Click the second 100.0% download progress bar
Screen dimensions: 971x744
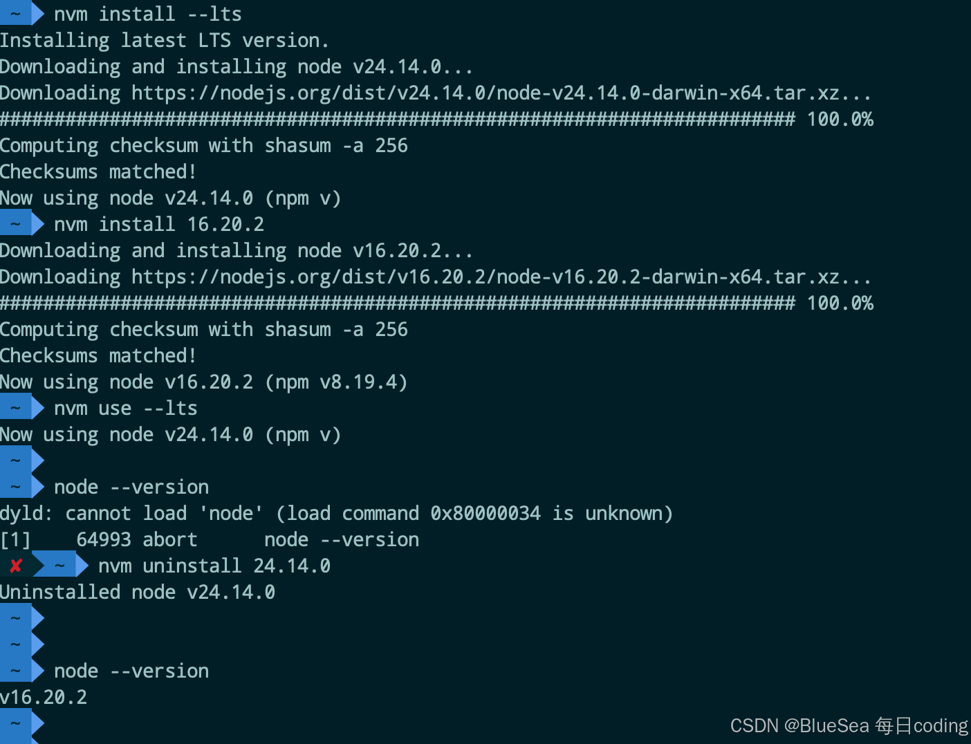coord(436,304)
